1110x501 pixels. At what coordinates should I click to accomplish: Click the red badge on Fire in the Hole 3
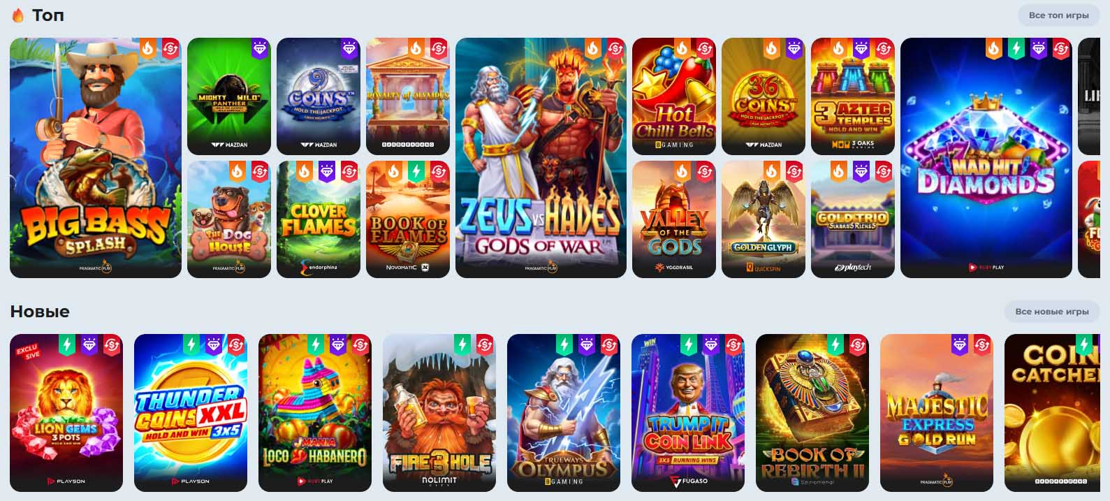pos(484,345)
